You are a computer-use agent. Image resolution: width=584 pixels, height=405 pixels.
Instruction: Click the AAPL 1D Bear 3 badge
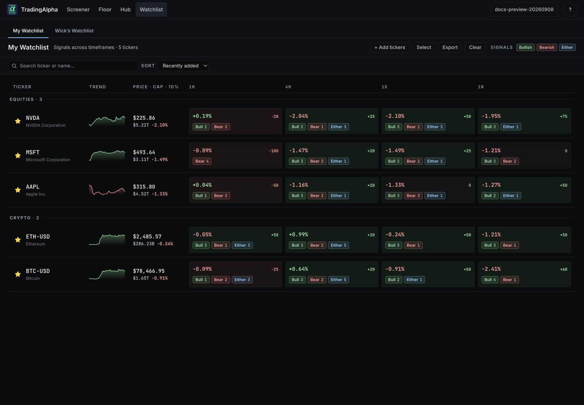coord(413,196)
